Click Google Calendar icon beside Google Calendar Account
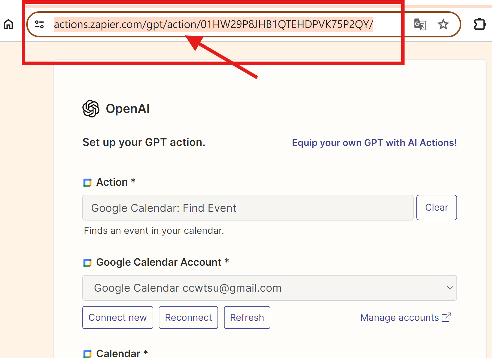The image size is (492, 358). pyautogui.click(x=87, y=263)
